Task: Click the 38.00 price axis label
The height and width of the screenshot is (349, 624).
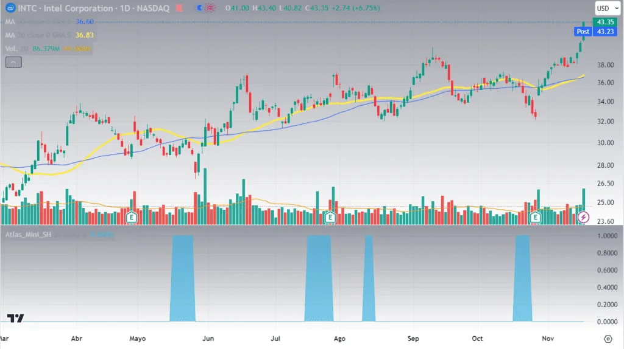Action: point(605,64)
